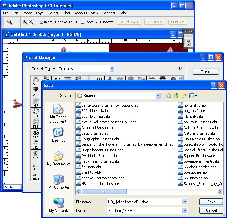Click the File name input field
The image size is (227, 218).
point(145,202)
